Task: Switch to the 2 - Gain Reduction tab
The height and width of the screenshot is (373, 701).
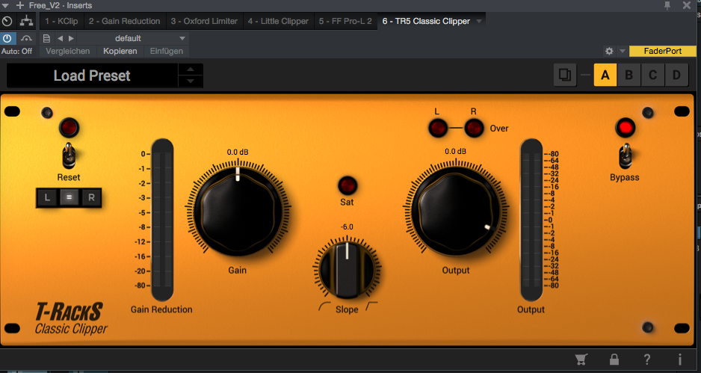Action: [x=124, y=21]
